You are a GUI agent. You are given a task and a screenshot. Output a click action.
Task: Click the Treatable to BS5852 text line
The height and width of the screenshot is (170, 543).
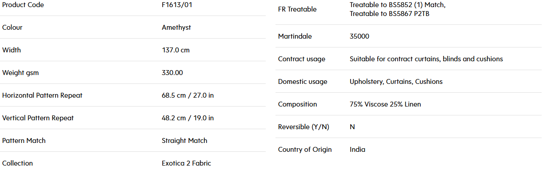[x=398, y=5]
